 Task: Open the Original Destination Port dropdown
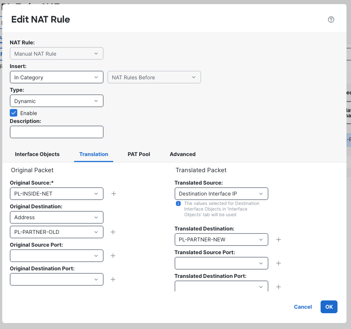[x=57, y=279]
